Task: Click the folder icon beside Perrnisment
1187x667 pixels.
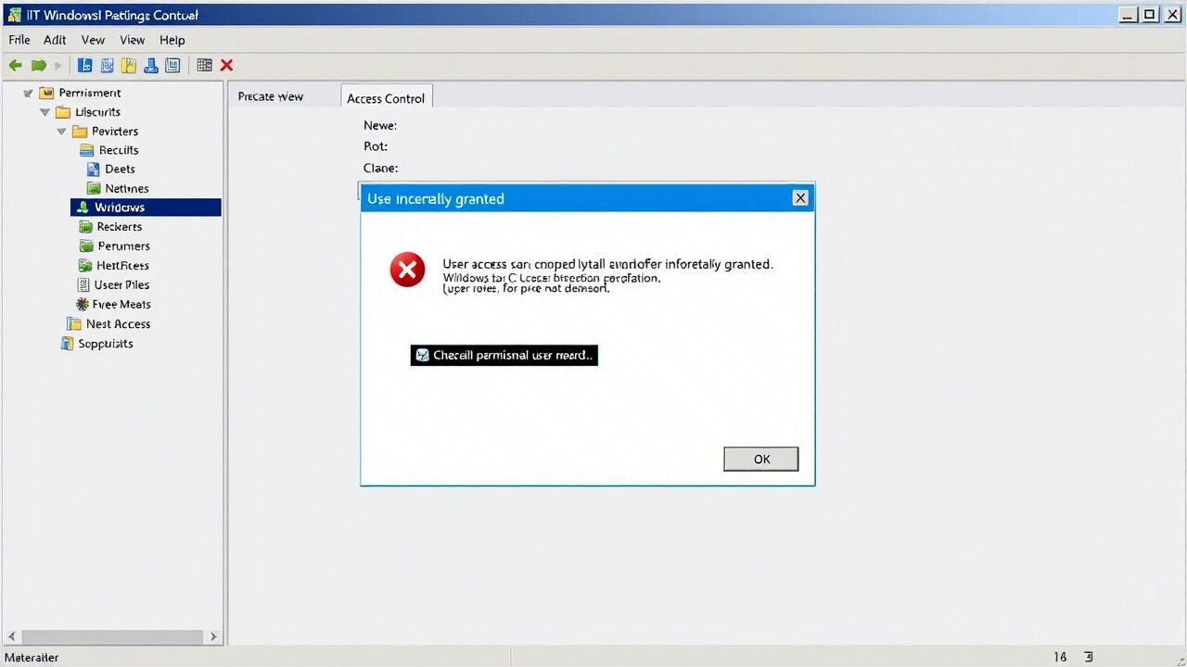Action: 46,93
